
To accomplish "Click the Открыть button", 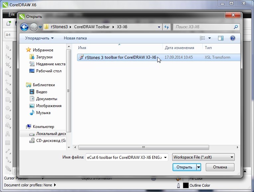I will [184, 167].
